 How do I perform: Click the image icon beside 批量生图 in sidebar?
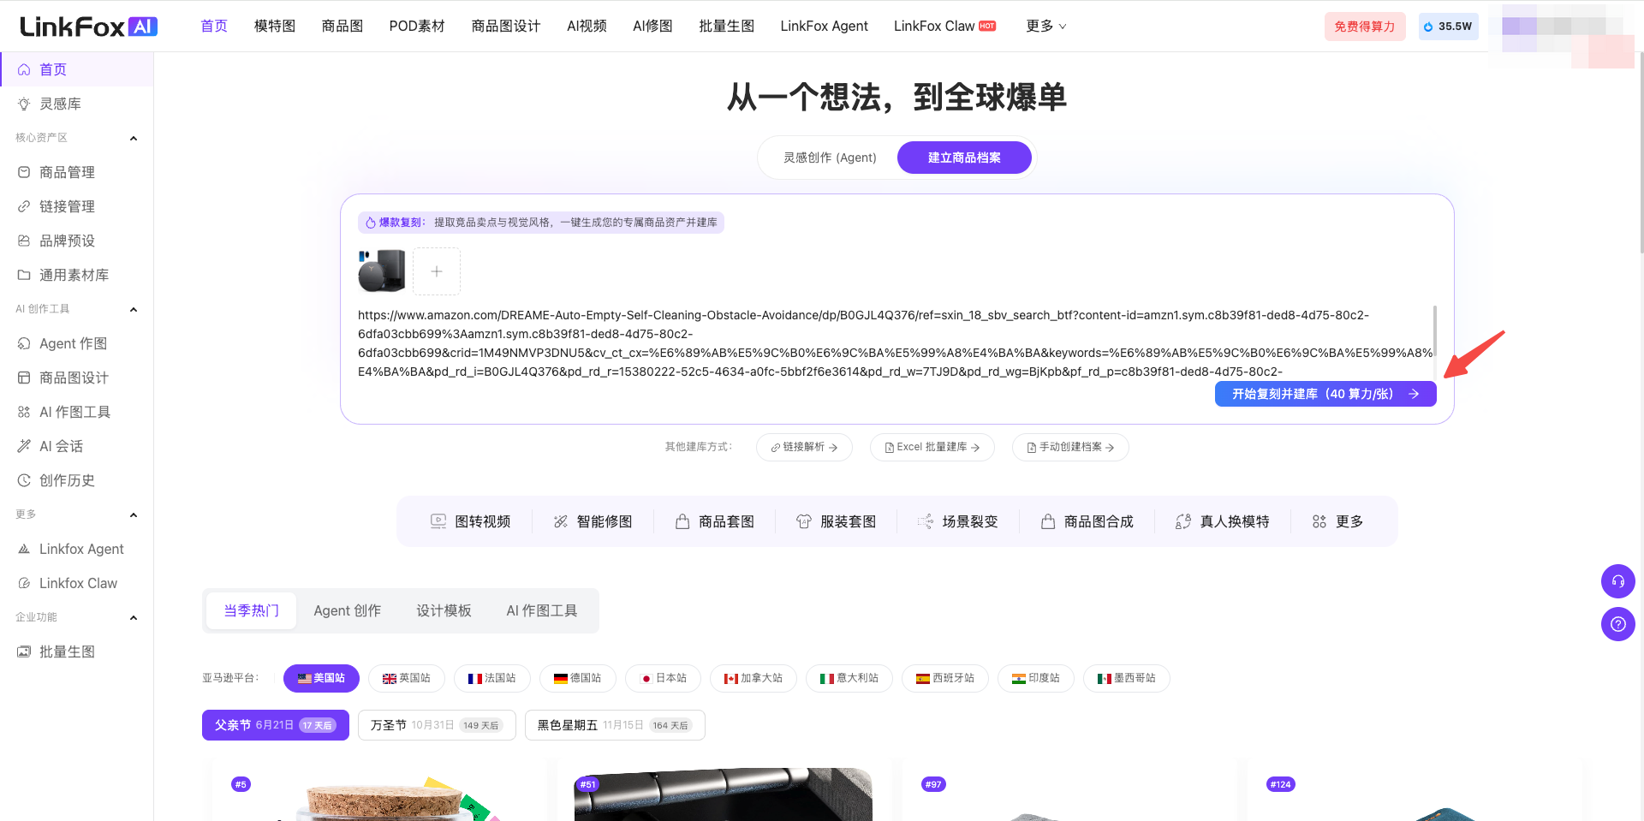pyautogui.click(x=24, y=651)
